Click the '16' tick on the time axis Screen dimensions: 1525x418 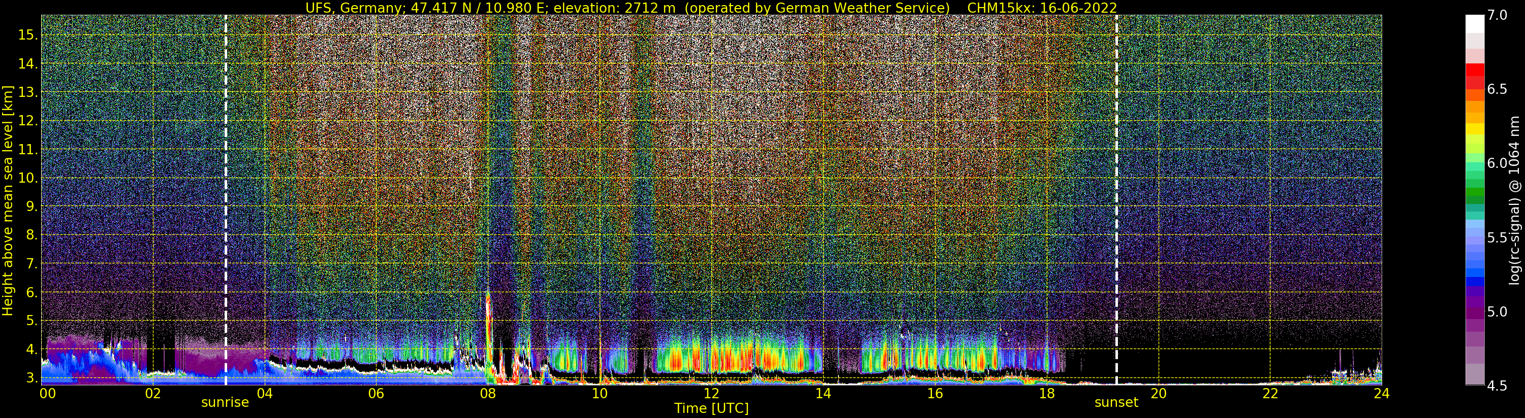(935, 393)
